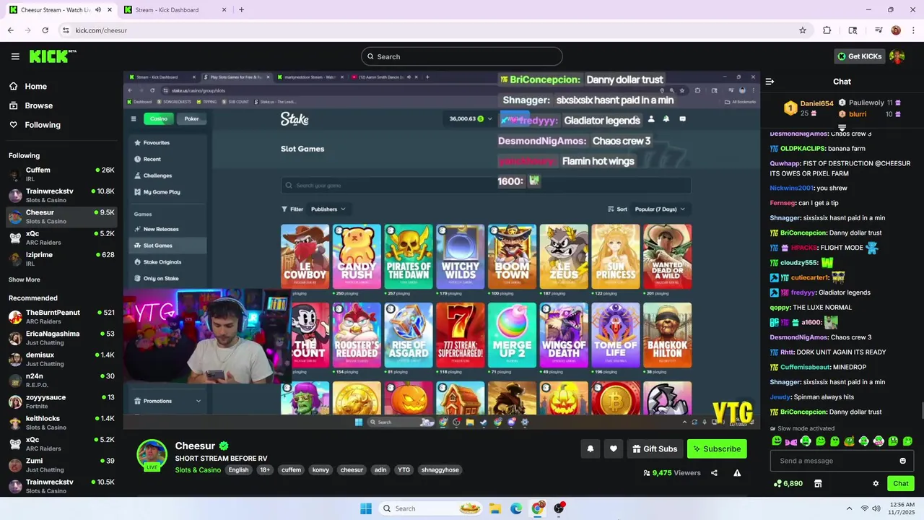Click Daniel654 in the gift leaderboard
The height and width of the screenshot is (520, 924).
816,104
